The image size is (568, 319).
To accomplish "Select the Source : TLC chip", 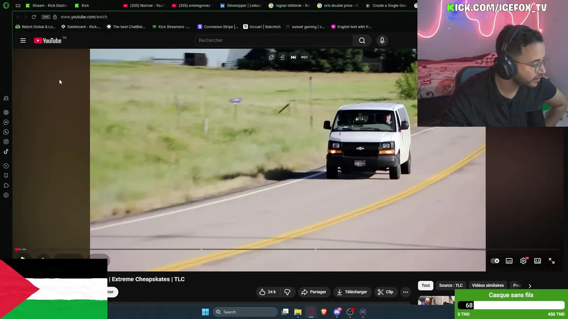I will (x=451, y=285).
